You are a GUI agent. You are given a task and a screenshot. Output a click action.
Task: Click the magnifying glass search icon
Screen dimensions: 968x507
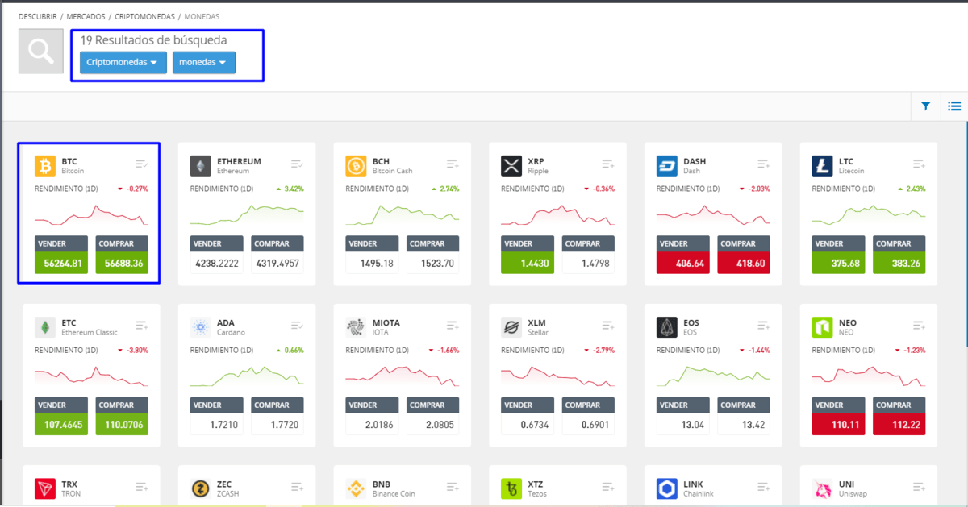click(41, 51)
